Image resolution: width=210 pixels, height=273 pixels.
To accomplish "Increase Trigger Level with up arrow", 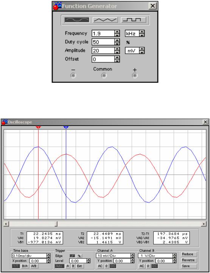I will pos(89,260).
